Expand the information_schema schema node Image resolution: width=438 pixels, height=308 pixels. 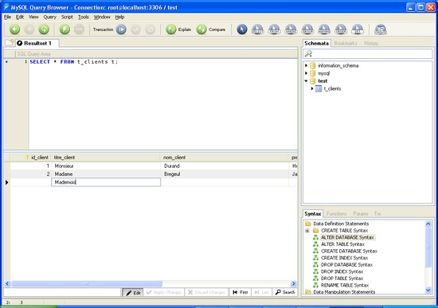(x=306, y=65)
